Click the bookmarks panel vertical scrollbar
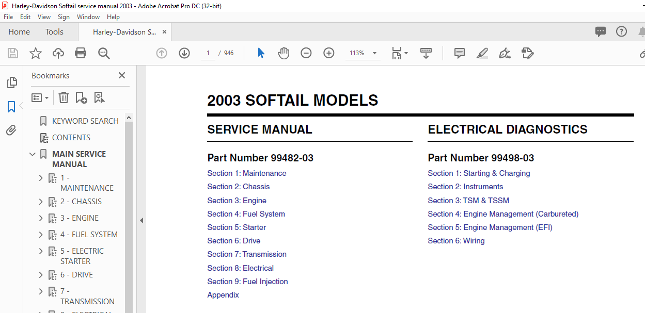 129,212
